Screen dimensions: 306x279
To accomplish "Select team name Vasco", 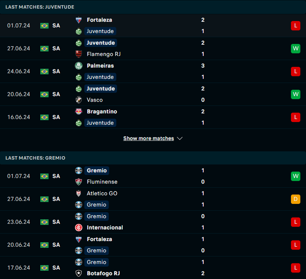I will pos(94,100).
